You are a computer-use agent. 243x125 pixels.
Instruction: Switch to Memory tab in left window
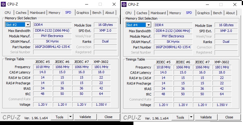(54, 13)
